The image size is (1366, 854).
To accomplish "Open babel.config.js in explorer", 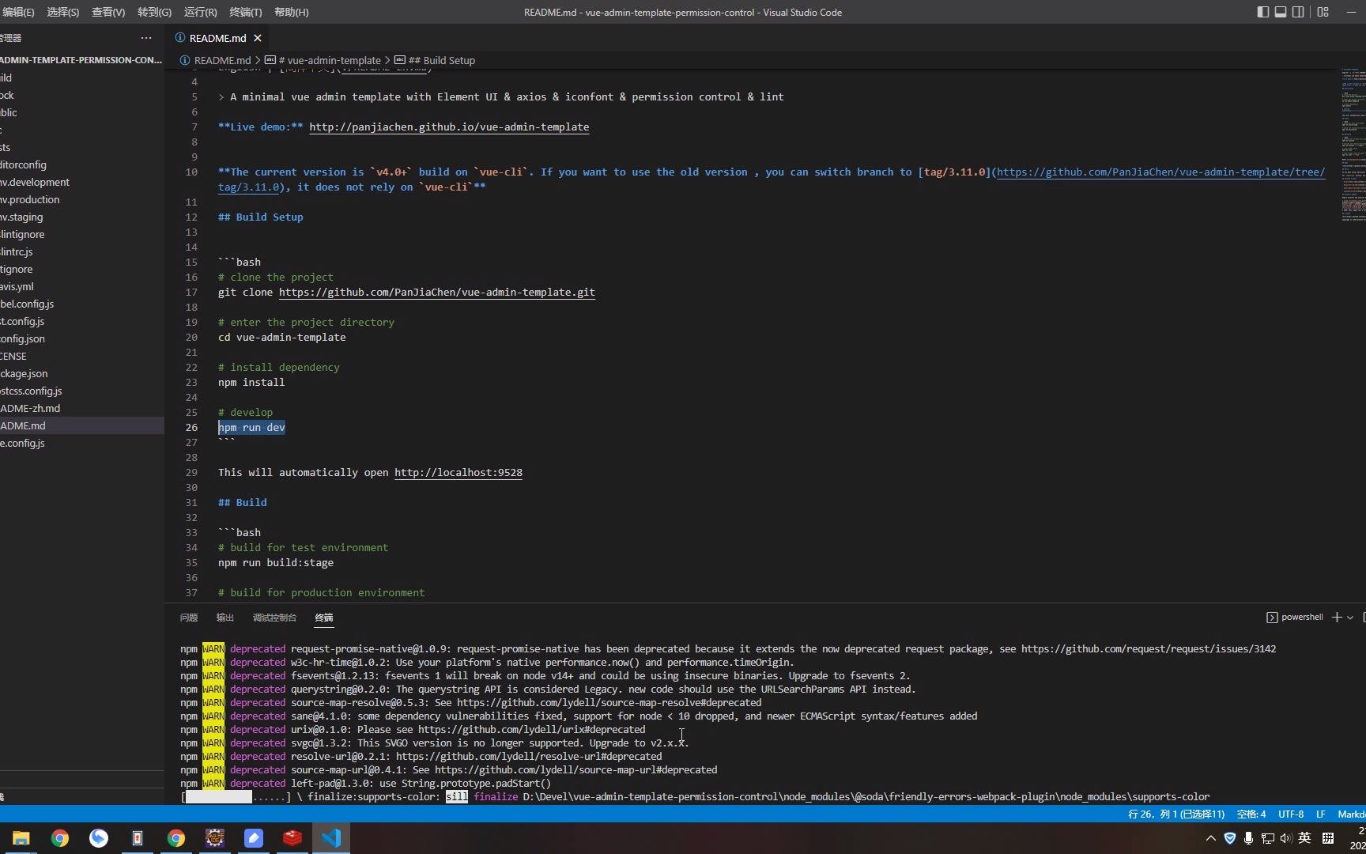I will click(x=82, y=304).
